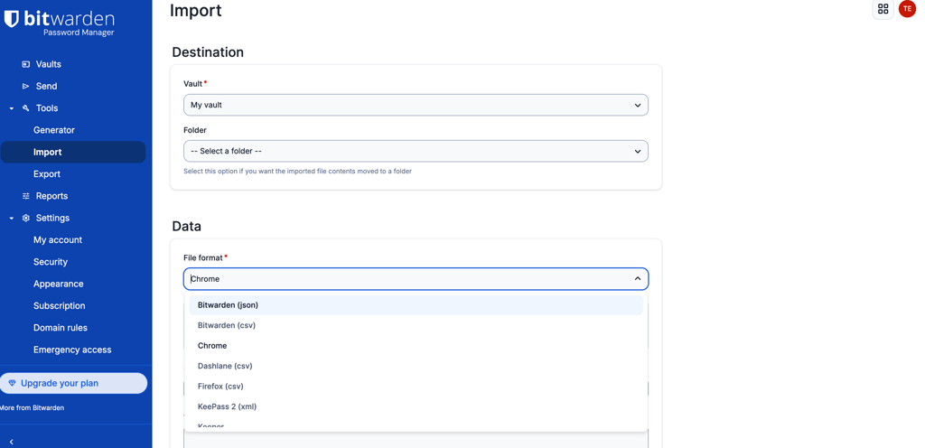Image resolution: width=925 pixels, height=448 pixels.
Task: Click the Destination section heading
Action: pos(208,51)
